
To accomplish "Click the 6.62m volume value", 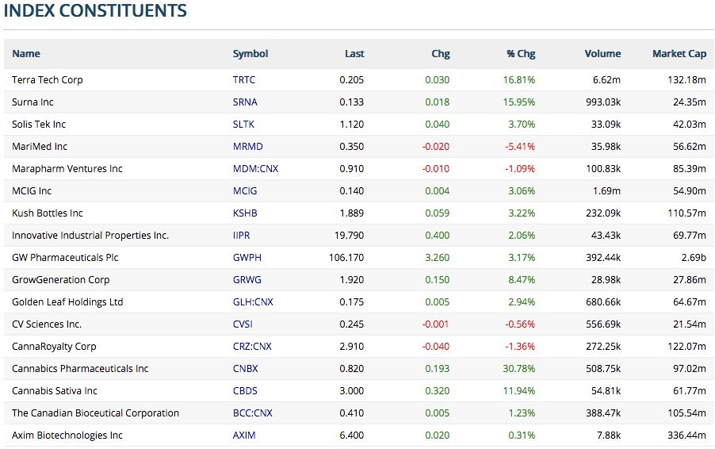I will click(606, 80).
